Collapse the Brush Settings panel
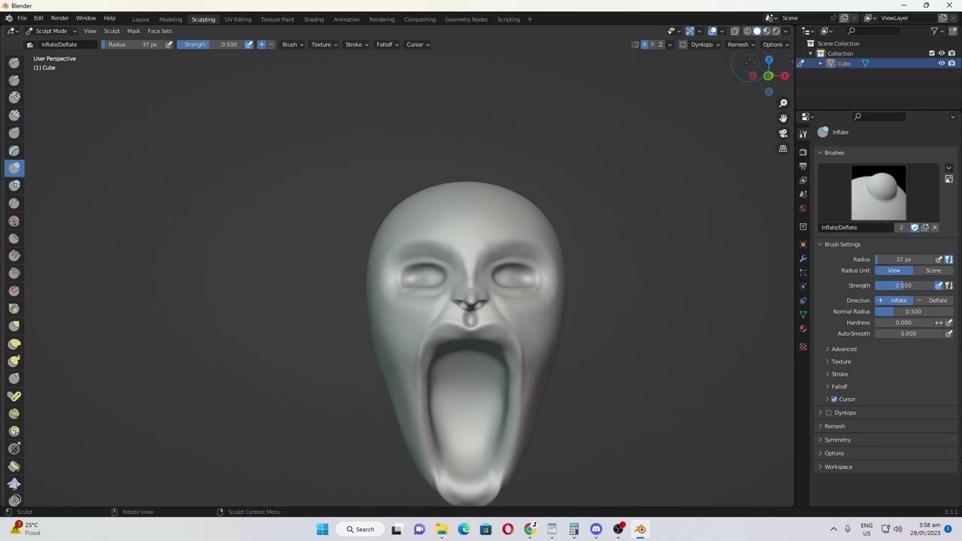Viewport: 962px width, 541px height. [842, 244]
